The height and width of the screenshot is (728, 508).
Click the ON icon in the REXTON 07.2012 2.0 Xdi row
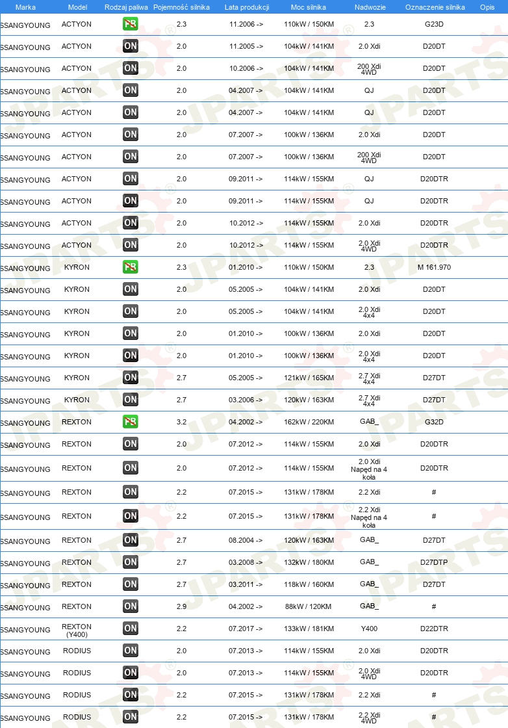(x=131, y=444)
